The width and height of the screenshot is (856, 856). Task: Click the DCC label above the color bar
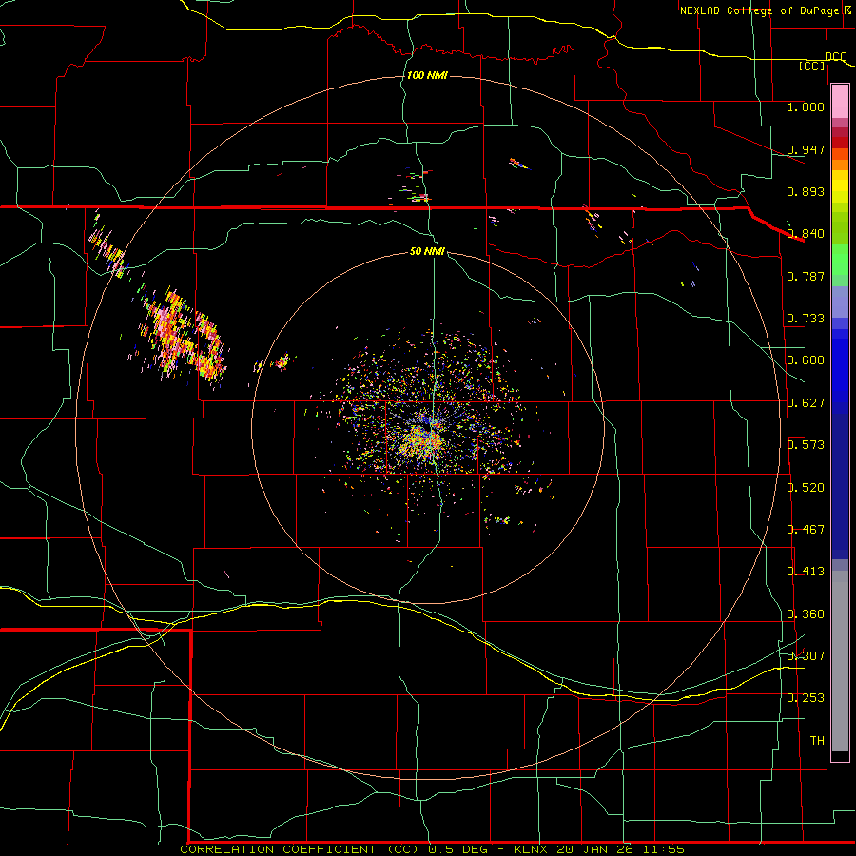click(x=836, y=56)
